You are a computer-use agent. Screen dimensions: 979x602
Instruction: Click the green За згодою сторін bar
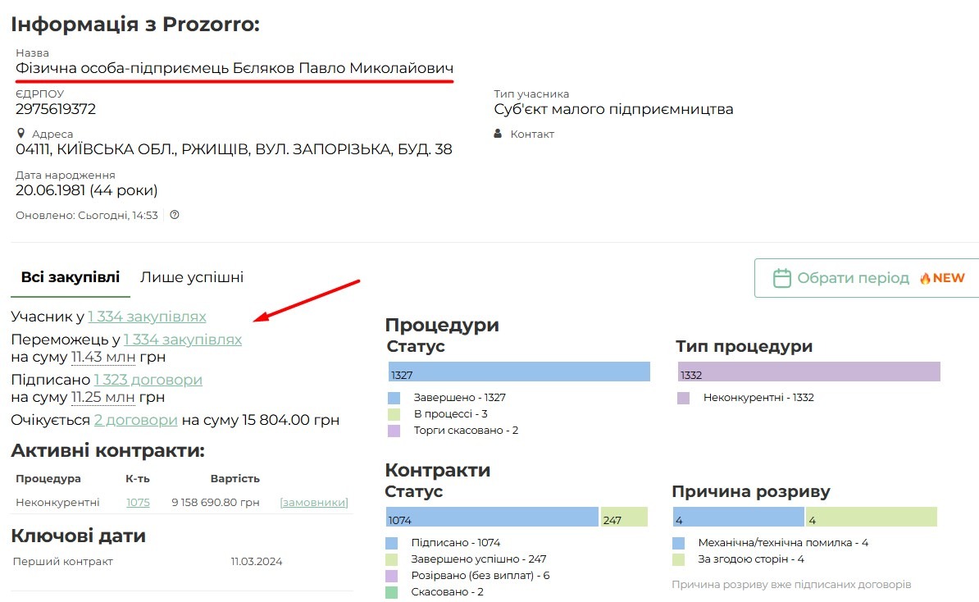(871, 518)
